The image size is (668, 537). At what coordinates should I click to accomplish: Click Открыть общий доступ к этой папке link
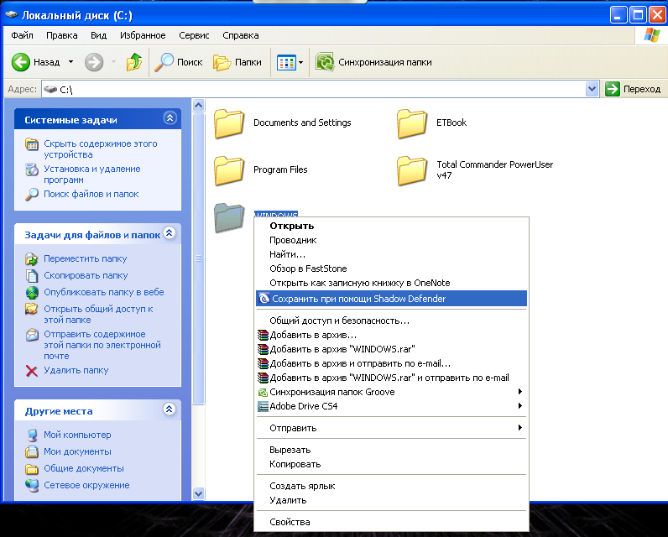pos(98,315)
